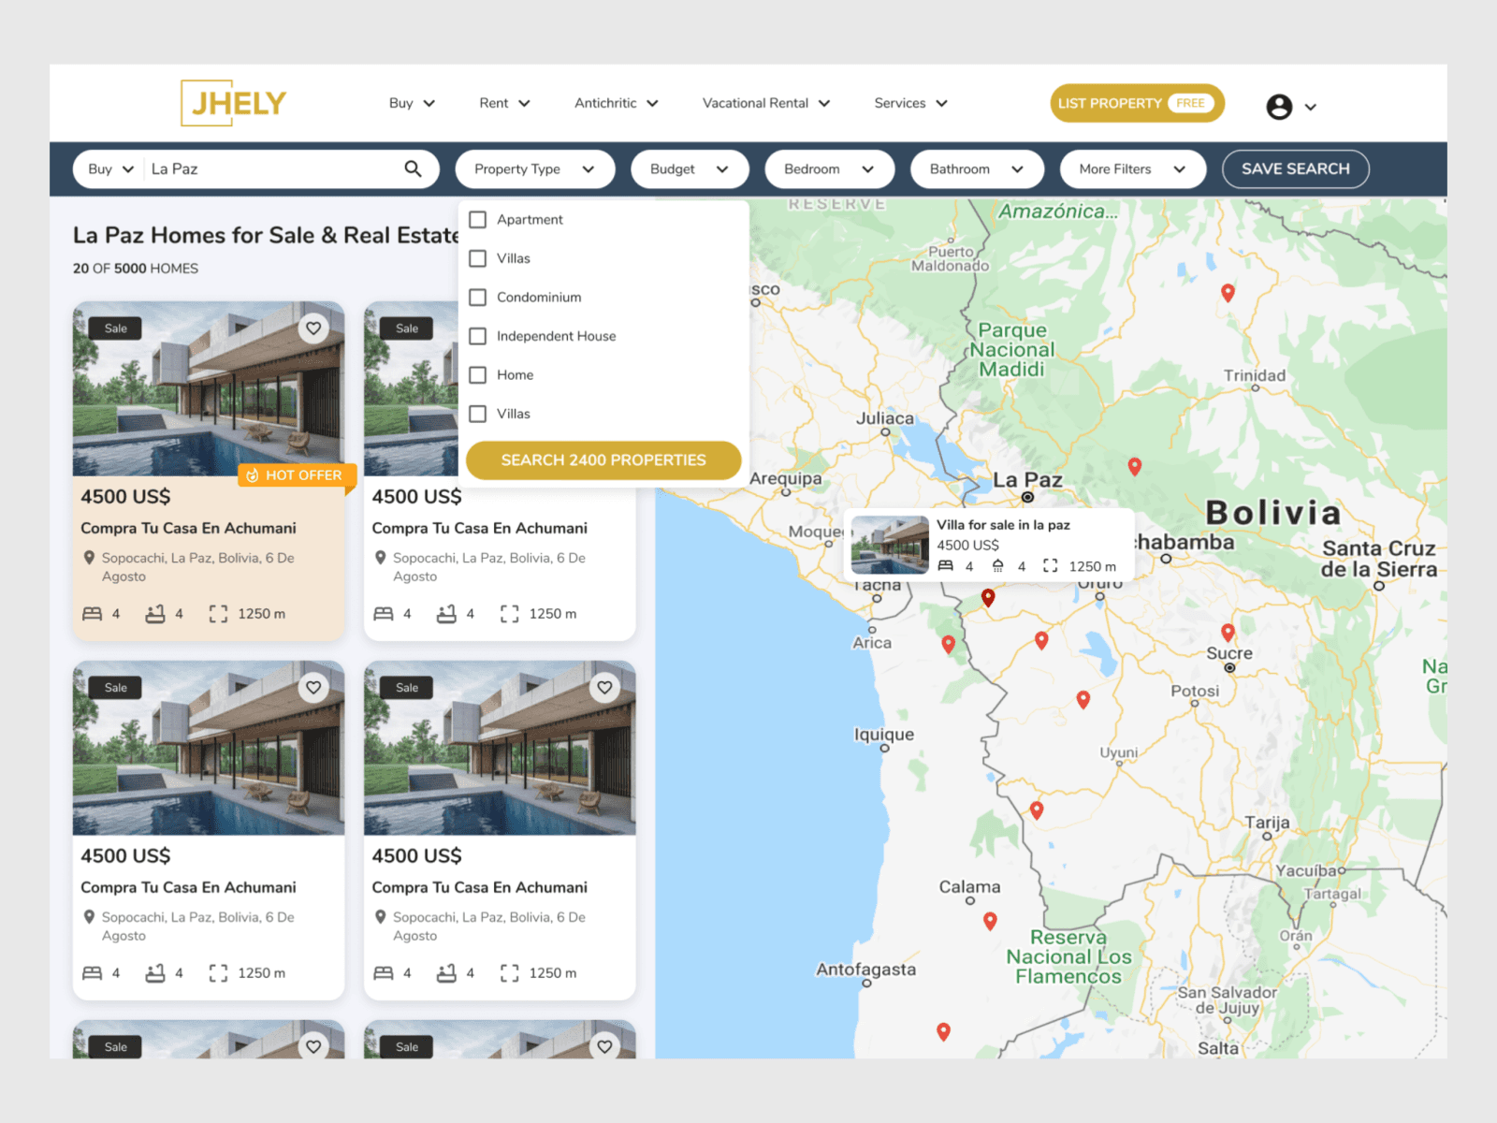Click the Hot Offer flame badge
1497x1123 pixels.
pos(254,475)
